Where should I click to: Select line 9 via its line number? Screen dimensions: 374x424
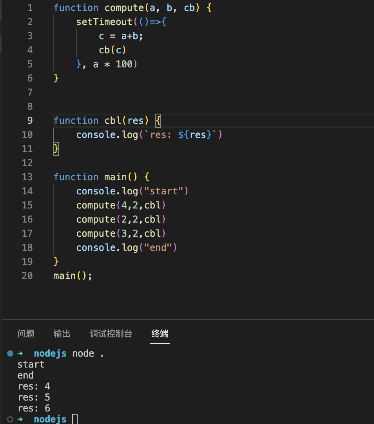click(30, 121)
